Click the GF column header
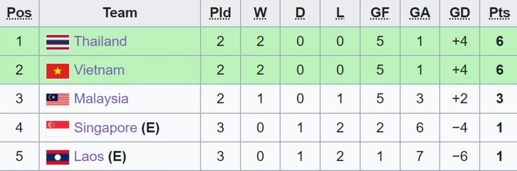The image size is (517, 171). tap(380, 13)
